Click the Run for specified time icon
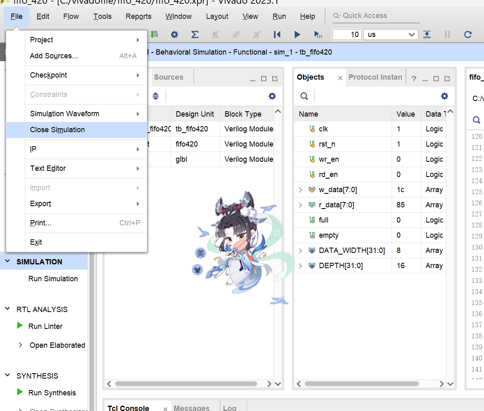Image resolution: width=484 pixels, height=411 pixels. pyautogui.click(x=318, y=34)
